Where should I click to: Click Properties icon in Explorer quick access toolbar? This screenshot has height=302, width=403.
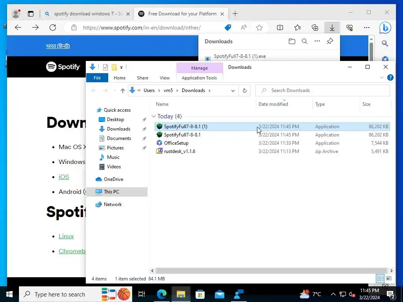[x=105, y=67]
